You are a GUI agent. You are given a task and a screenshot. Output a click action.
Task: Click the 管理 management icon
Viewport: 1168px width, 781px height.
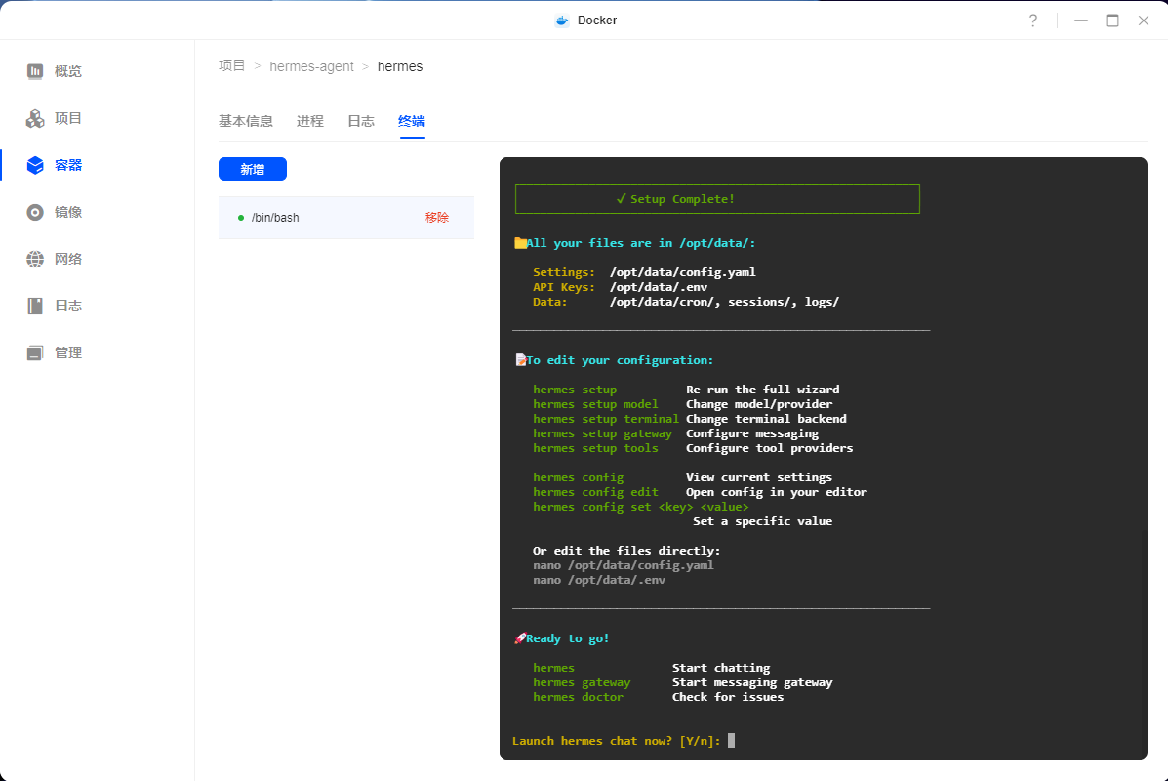pos(35,353)
